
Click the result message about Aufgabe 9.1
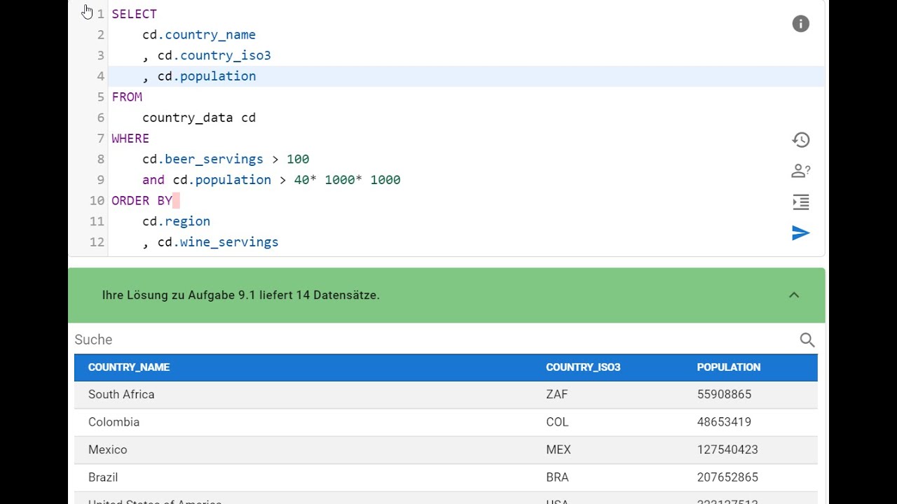pyautogui.click(x=241, y=295)
